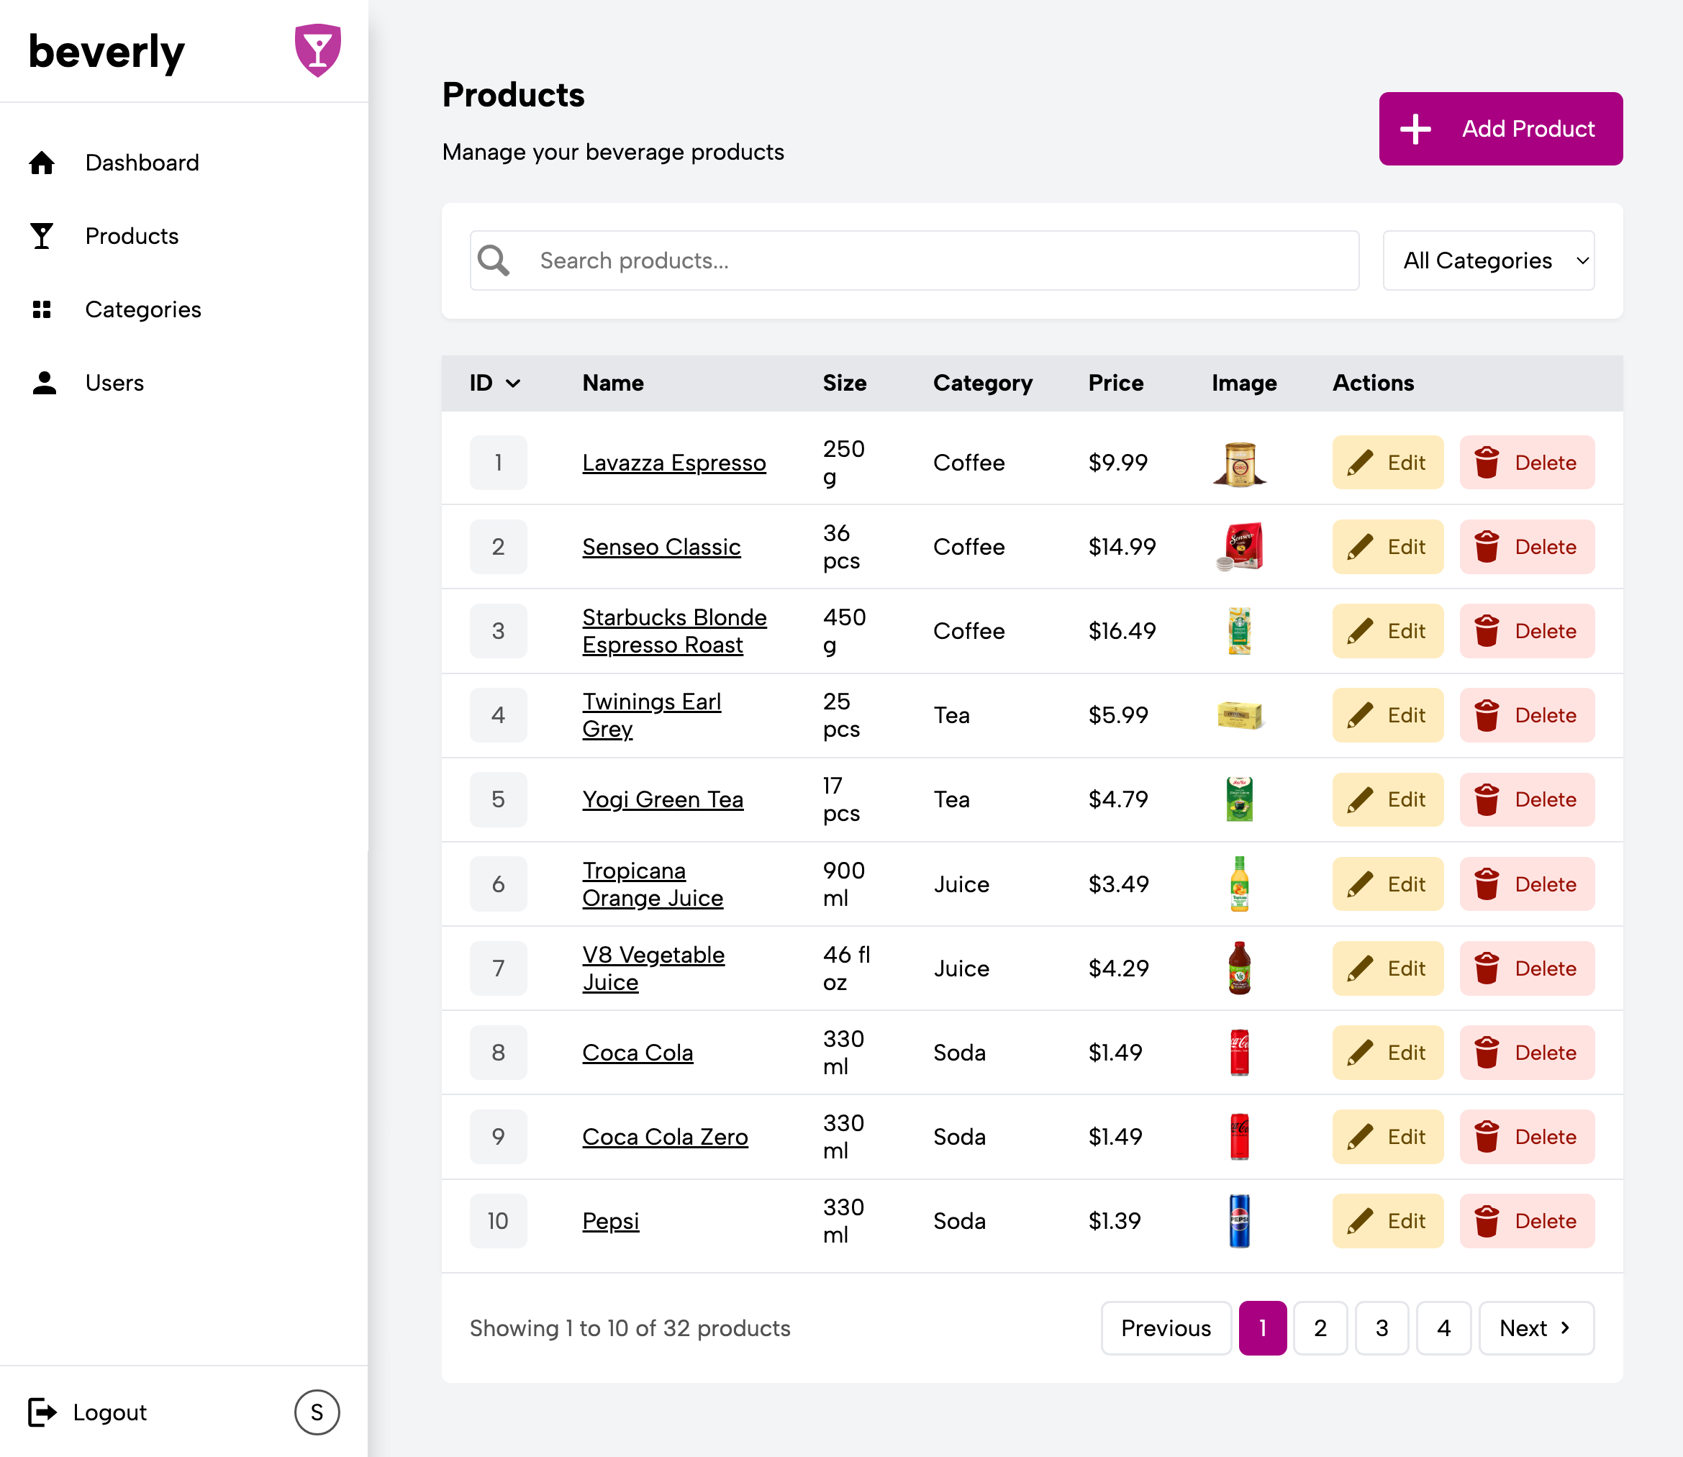Viewport: 1683px width, 1457px height.
Task: Click the S user avatar circle
Action: 317,1412
